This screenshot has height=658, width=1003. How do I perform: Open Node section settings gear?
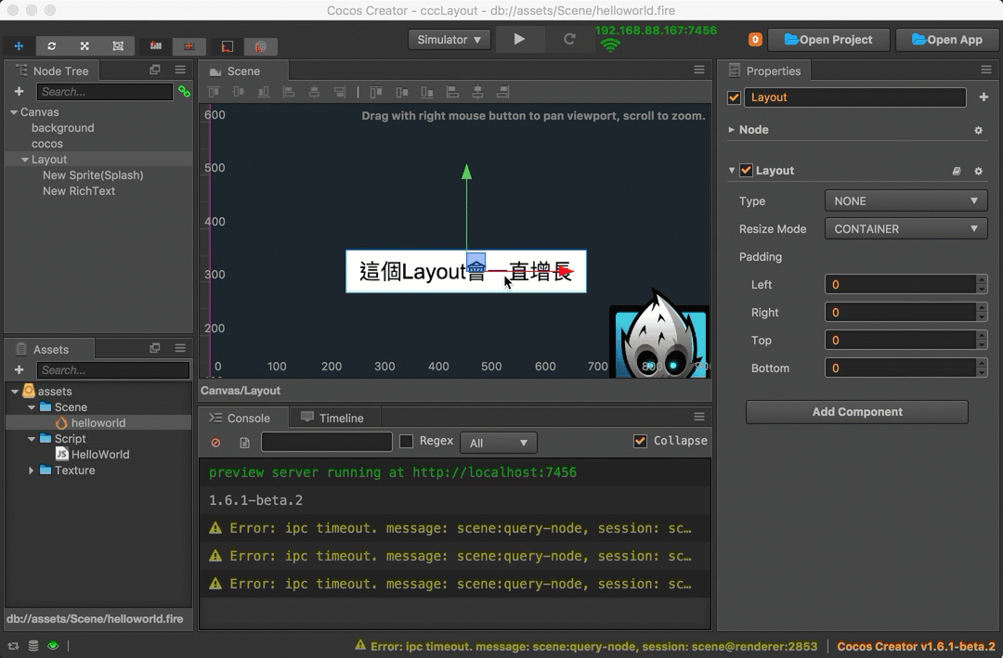point(978,130)
